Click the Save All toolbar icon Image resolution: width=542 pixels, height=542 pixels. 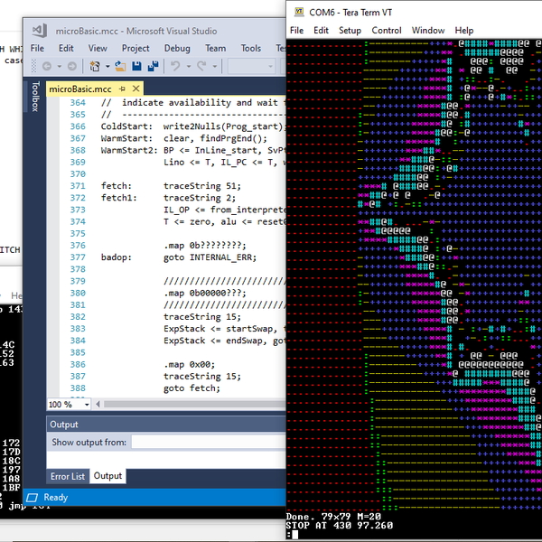pyautogui.click(x=153, y=66)
